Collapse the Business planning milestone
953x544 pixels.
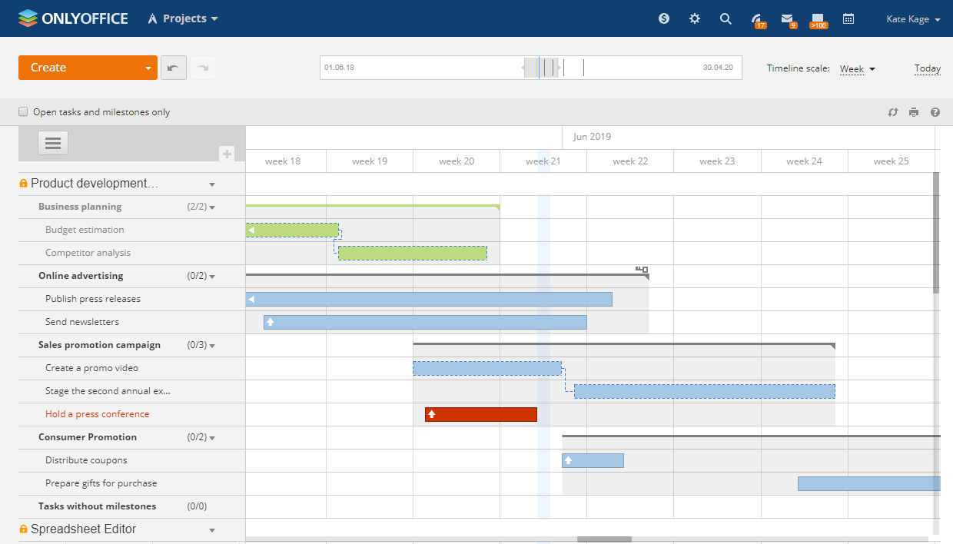point(212,207)
